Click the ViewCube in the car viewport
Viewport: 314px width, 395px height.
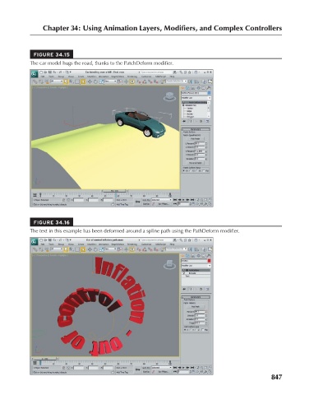(x=169, y=96)
